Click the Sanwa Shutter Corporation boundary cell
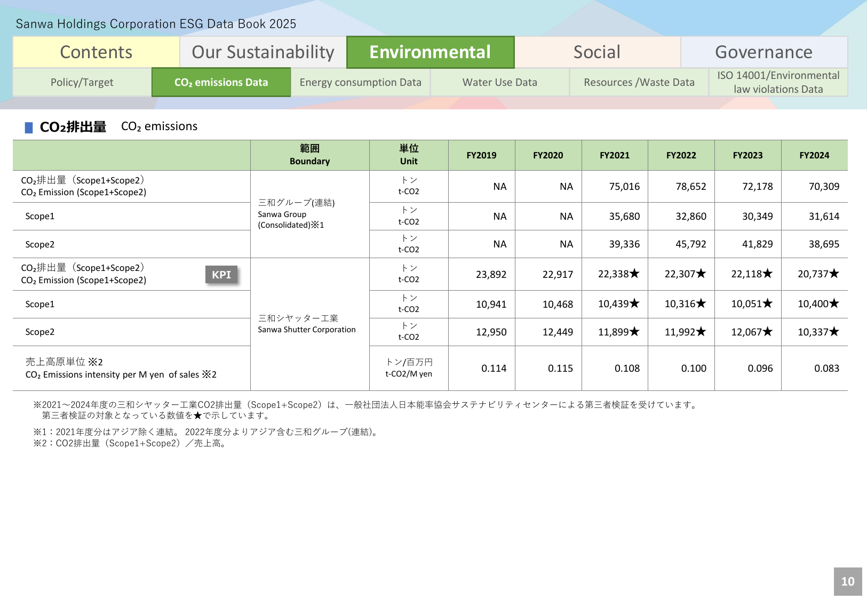 click(309, 324)
